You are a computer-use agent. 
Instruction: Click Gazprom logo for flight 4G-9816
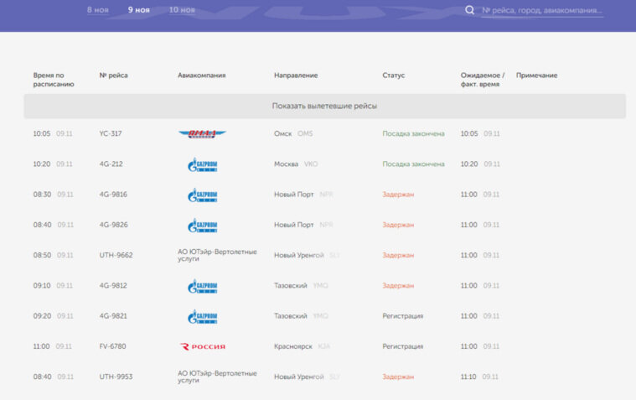tap(203, 195)
